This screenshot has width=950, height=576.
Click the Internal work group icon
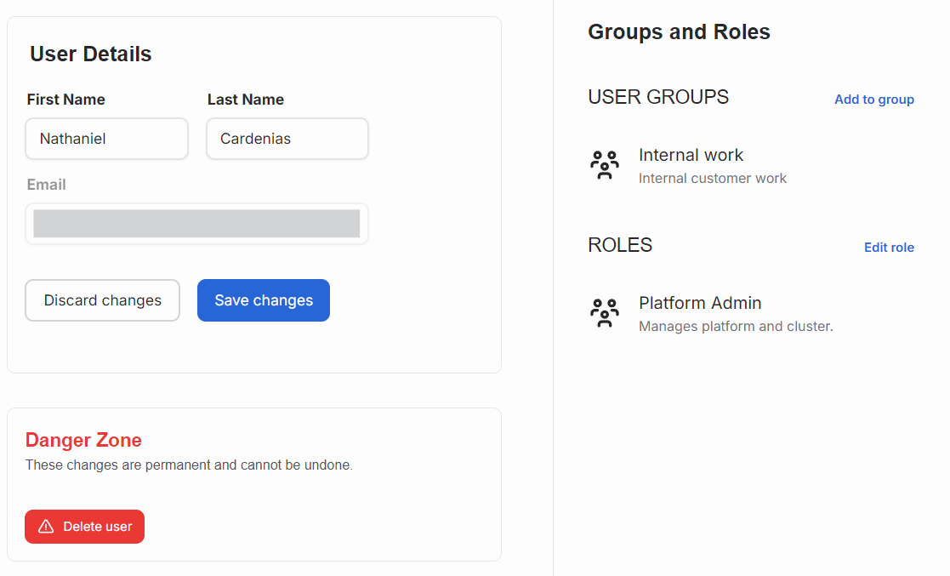pos(605,164)
